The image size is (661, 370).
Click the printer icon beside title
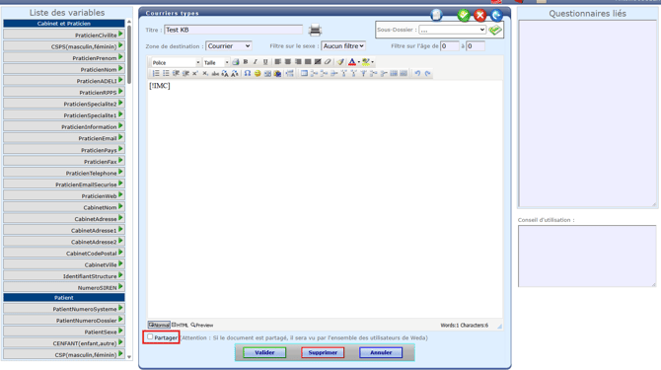315,30
